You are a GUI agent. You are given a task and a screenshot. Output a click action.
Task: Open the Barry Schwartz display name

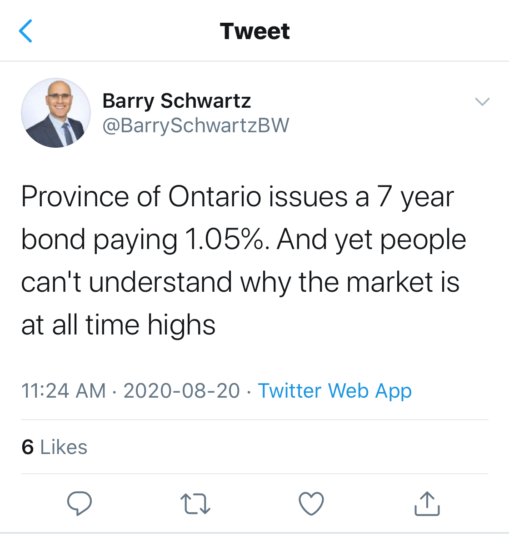(176, 100)
